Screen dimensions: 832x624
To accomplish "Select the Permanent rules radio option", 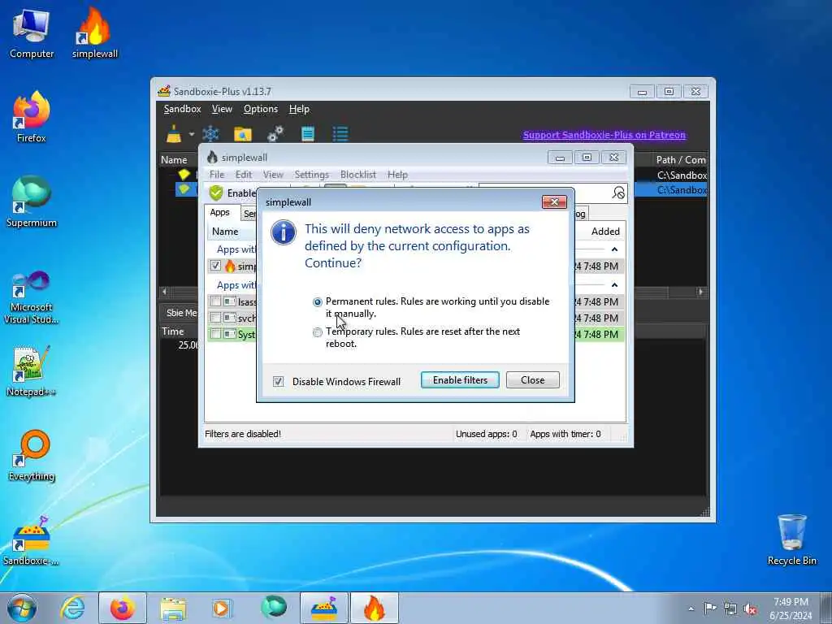I will pos(318,302).
